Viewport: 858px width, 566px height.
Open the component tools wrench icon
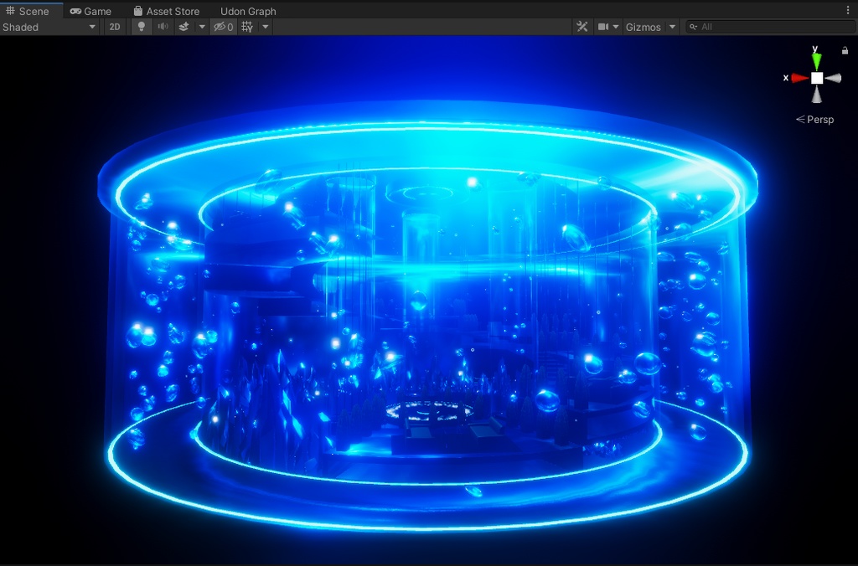(582, 27)
